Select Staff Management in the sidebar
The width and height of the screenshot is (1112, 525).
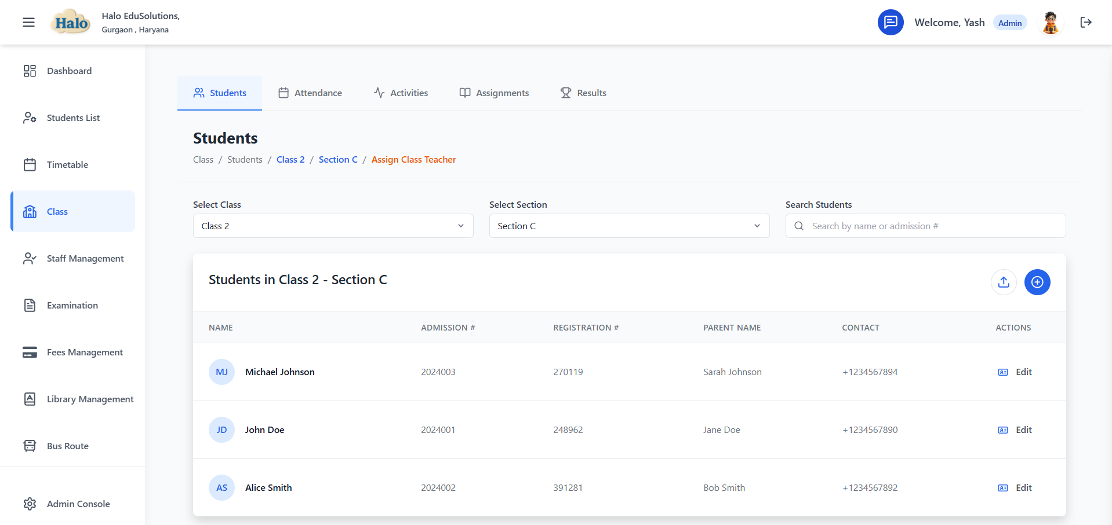pos(85,258)
